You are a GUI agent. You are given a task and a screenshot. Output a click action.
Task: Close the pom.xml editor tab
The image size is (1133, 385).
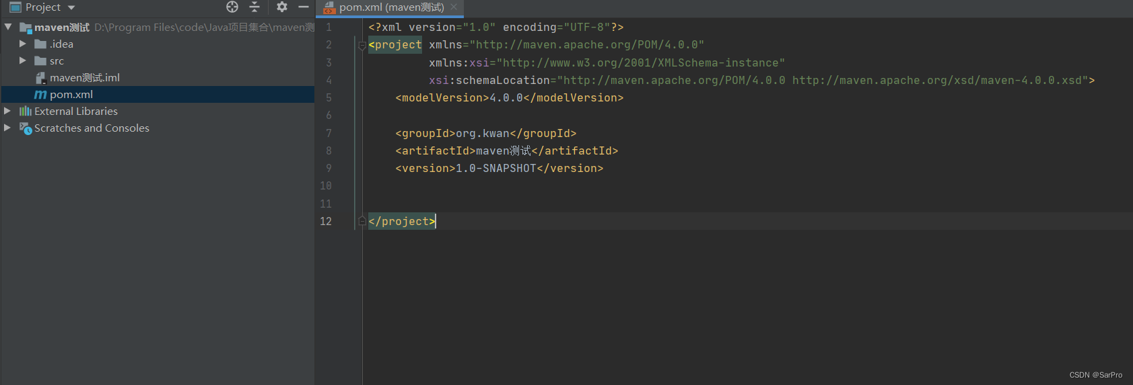click(454, 7)
